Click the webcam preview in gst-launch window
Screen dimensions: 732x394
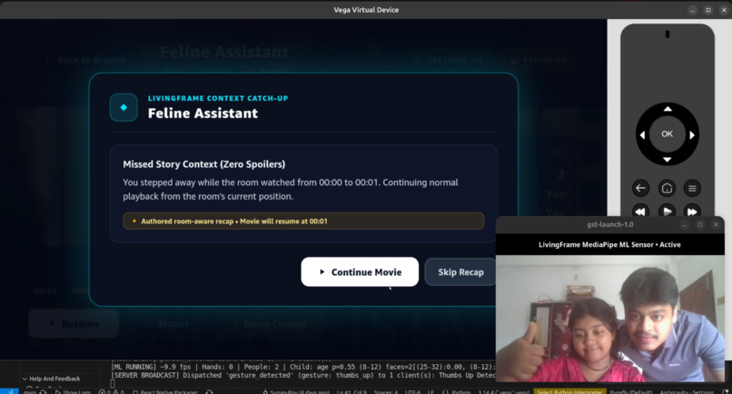pyautogui.click(x=610, y=319)
